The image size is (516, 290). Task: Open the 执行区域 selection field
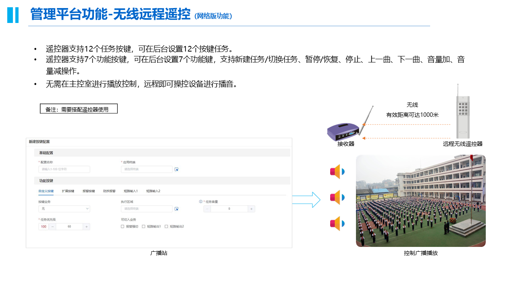pyautogui.click(x=146, y=209)
